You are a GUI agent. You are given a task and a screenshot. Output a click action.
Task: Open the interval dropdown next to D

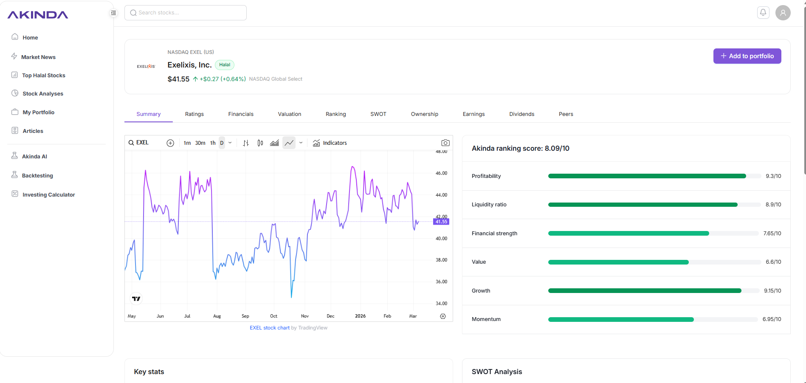(230, 143)
